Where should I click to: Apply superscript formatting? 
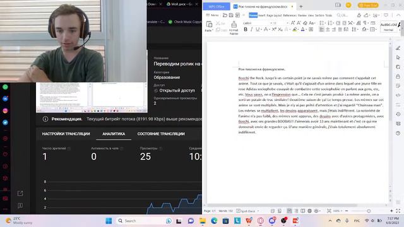274,30
